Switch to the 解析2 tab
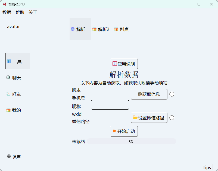The height and width of the screenshot is (171, 218). click(x=101, y=29)
